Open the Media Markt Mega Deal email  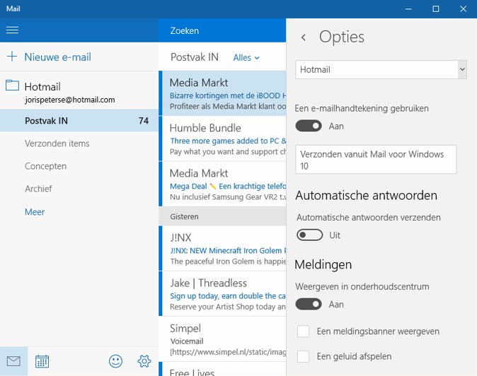pyautogui.click(x=222, y=184)
